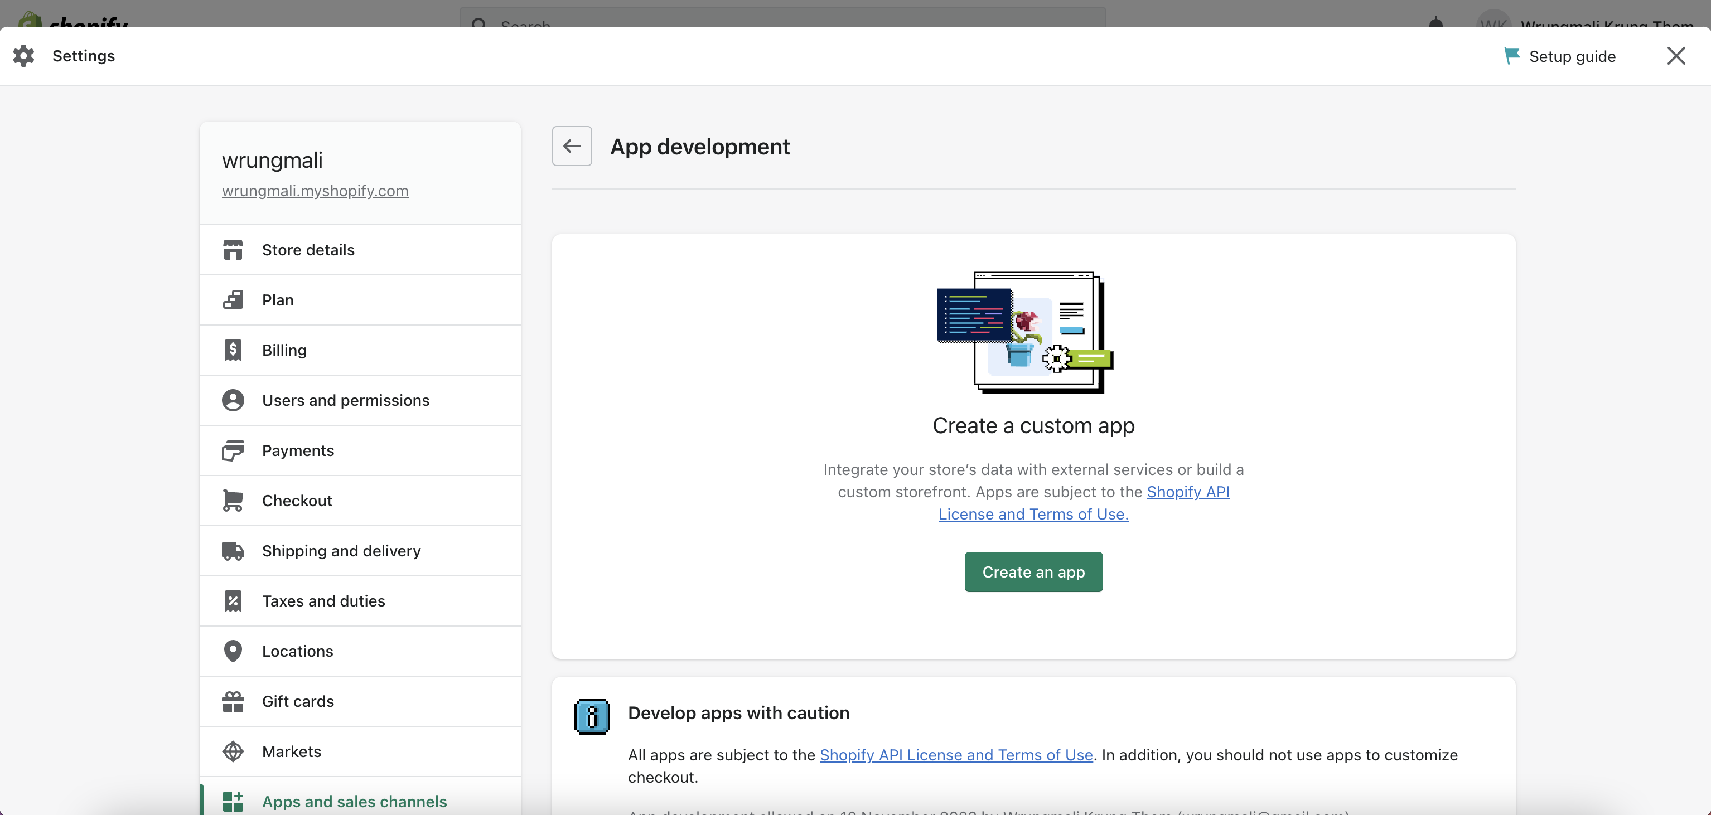This screenshot has height=815, width=1711.
Task: Click the Taxes percent receipt icon
Action: [233, 600]
